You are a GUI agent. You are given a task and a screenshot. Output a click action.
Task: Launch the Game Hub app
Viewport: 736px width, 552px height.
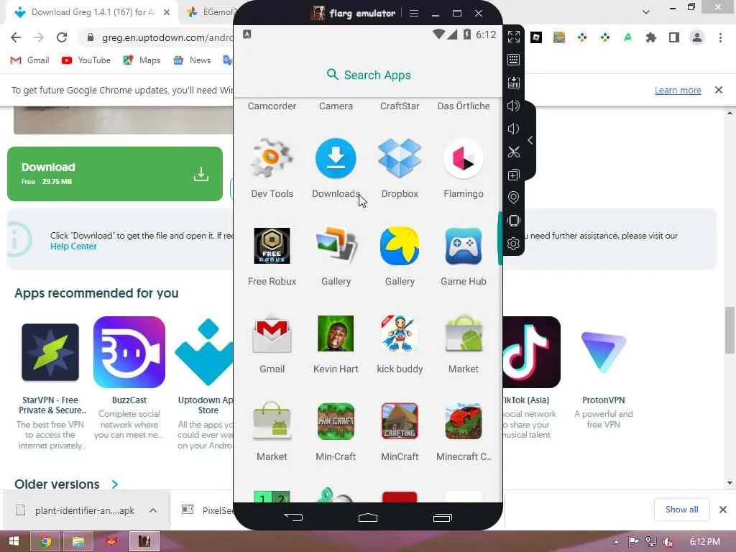point(464,257)
